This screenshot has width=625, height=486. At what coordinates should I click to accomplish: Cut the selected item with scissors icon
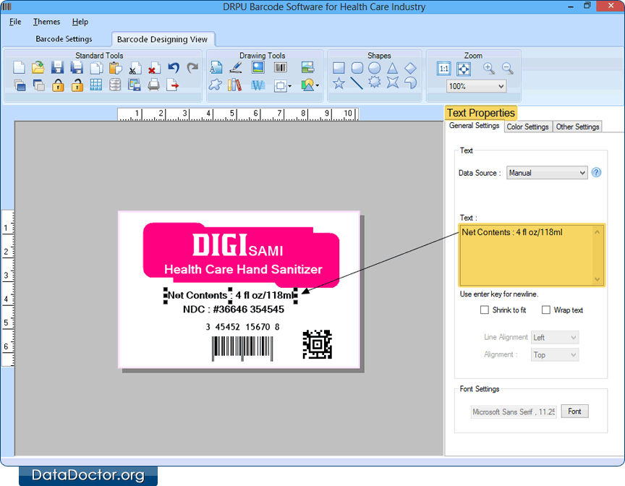[135, 68]
